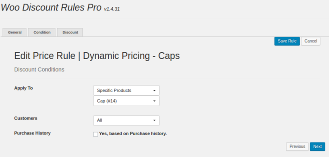Click the Discount Conditions heading
The image size is (329, 157).
click(39, 70)
